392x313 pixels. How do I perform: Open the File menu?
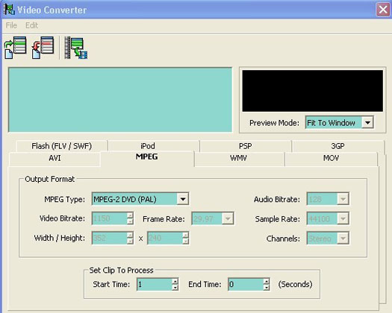tap(11, 25)
